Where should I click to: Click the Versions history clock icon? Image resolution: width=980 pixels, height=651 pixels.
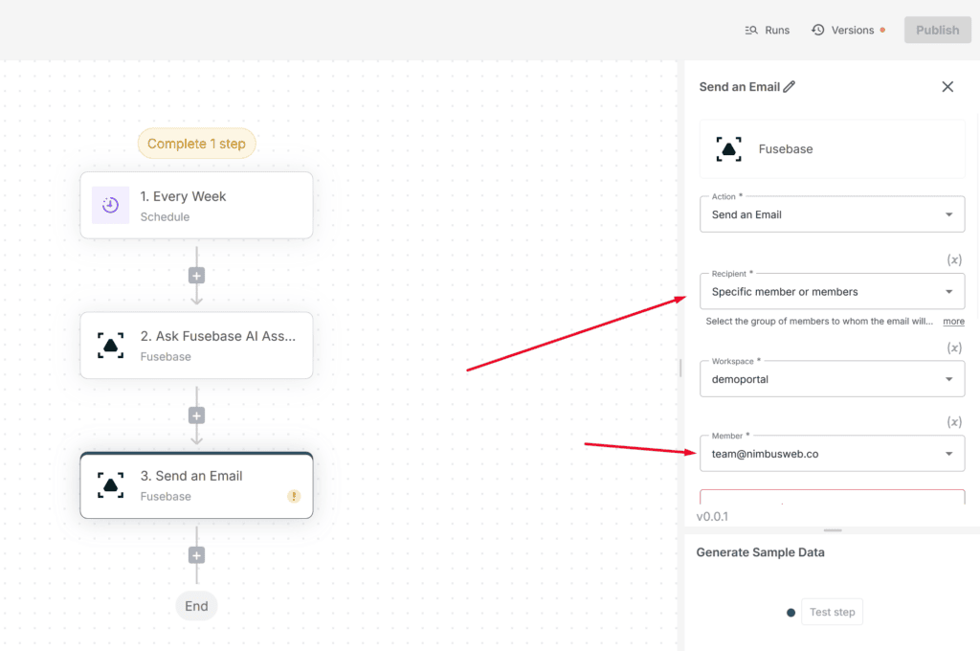818,30
